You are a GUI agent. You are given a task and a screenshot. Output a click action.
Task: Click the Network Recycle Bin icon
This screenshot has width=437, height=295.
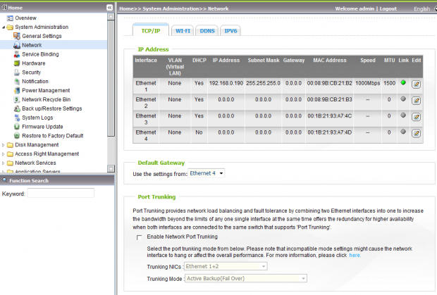pos(17,99)
